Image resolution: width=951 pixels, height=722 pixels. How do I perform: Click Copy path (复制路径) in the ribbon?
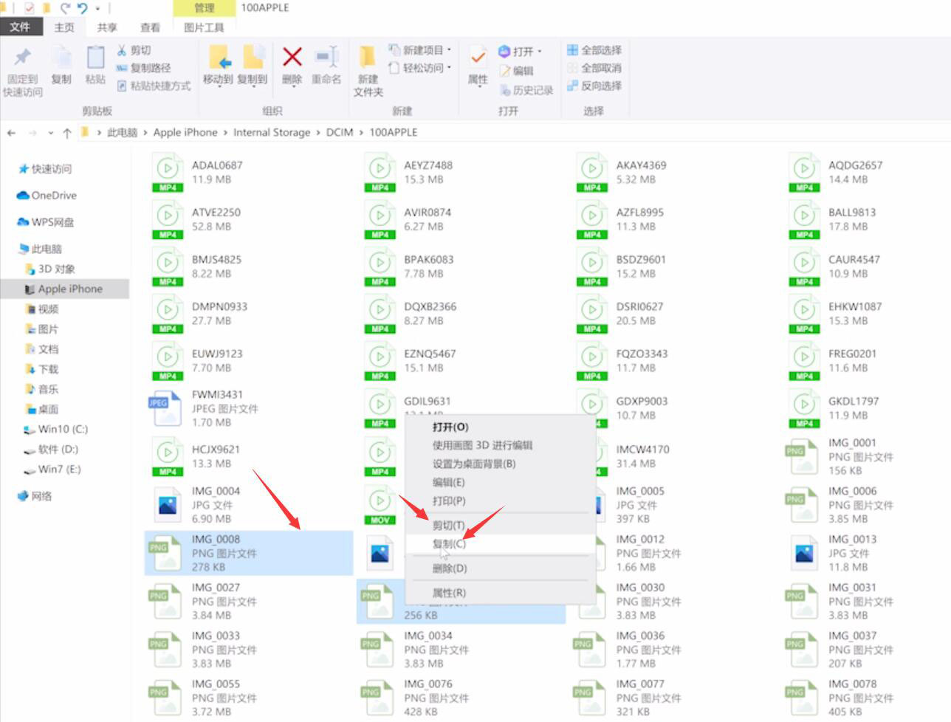click(144, 68)
